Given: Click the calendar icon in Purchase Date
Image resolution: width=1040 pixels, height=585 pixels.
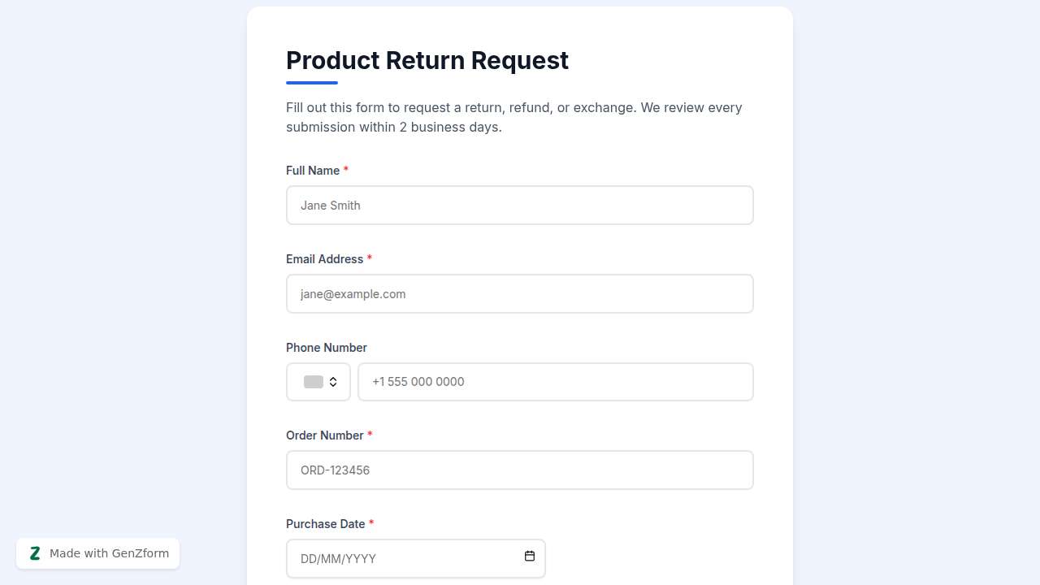Looking at the screenshot, I should [530, 557].
